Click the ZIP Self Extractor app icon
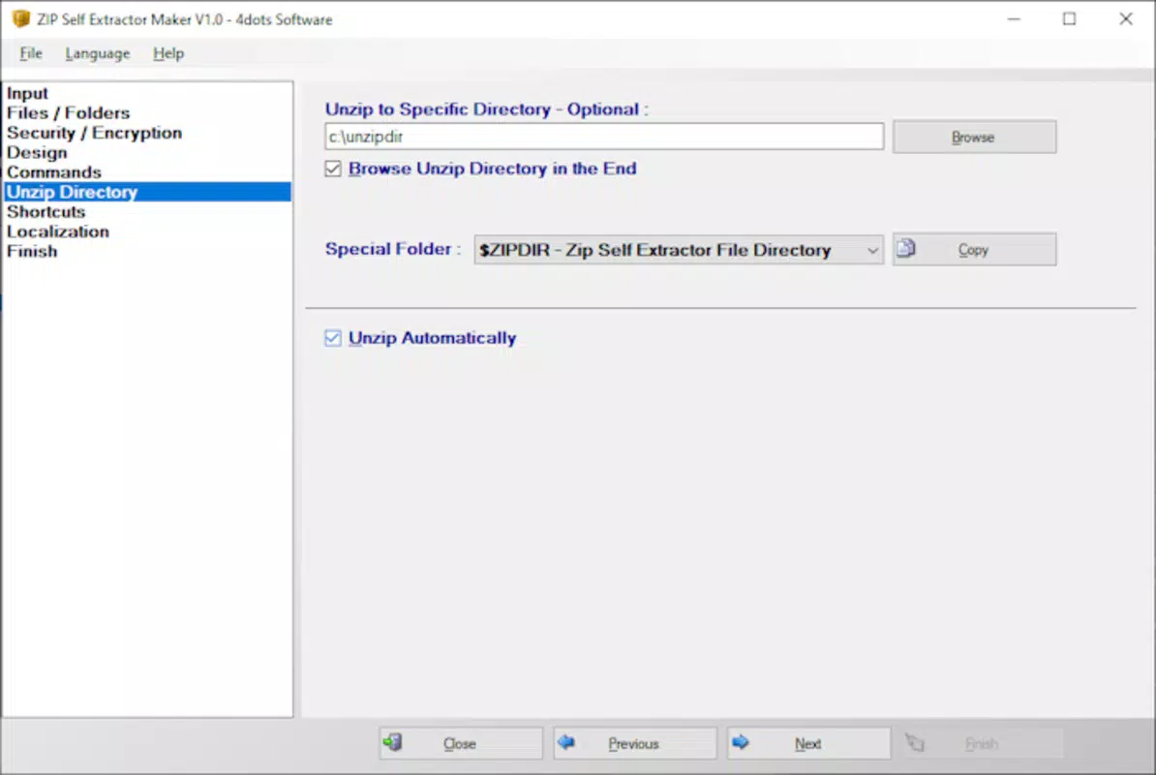Screen dimensions: 1156x775 20,18
